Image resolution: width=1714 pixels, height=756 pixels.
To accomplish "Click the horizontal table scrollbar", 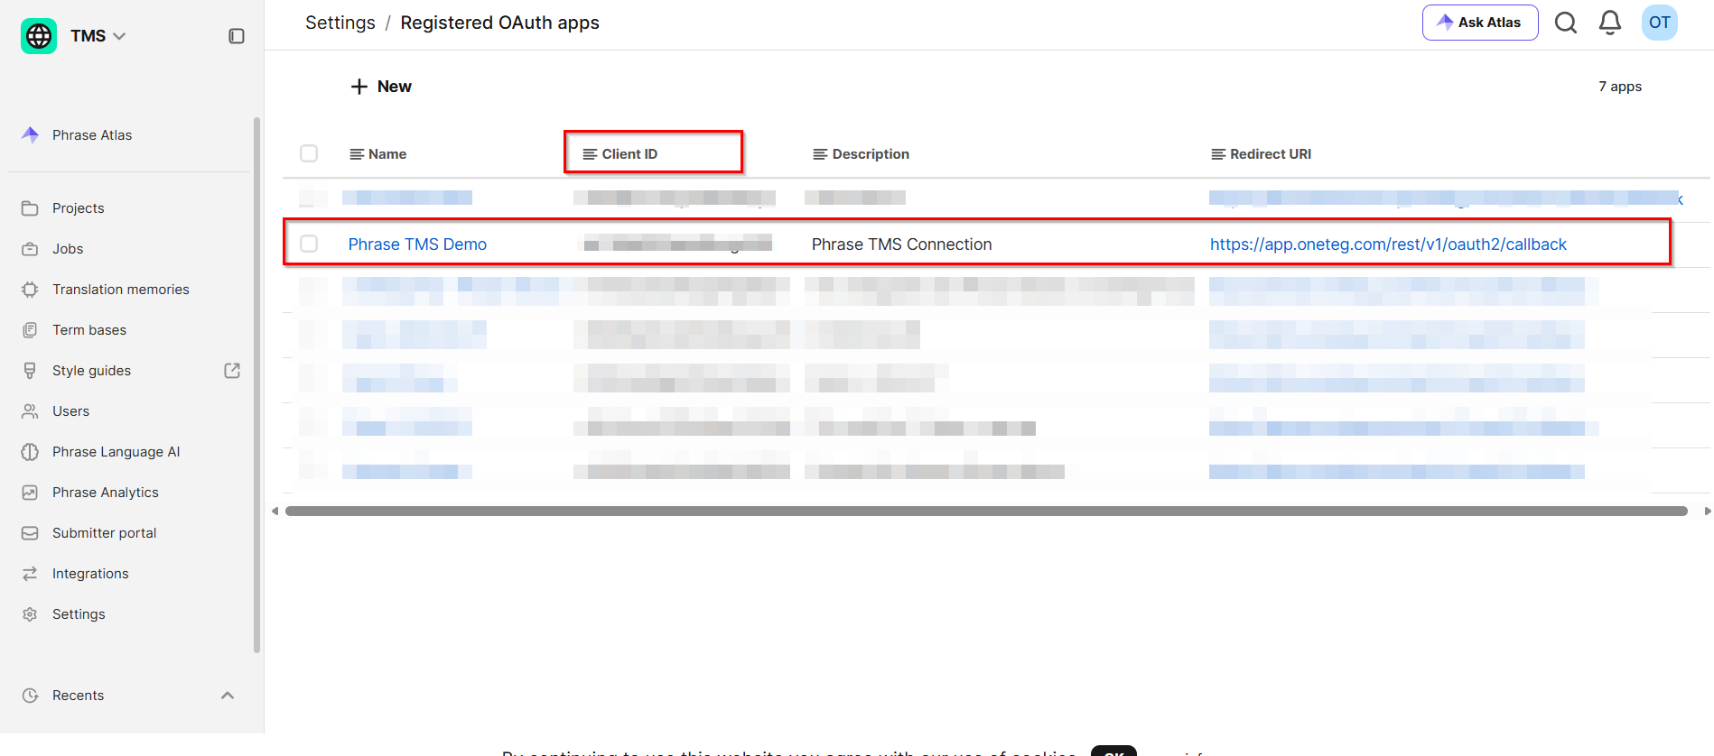I will [x=986, y=511].
